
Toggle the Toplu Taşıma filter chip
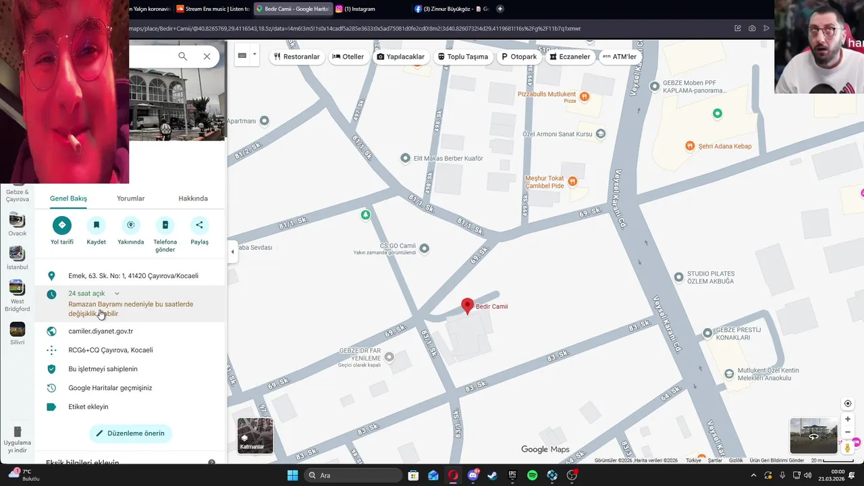tap(463, 57)
